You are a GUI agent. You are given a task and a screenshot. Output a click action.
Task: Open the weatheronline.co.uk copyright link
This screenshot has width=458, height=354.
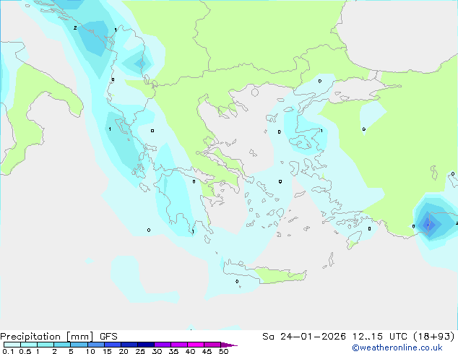(397, 347)
